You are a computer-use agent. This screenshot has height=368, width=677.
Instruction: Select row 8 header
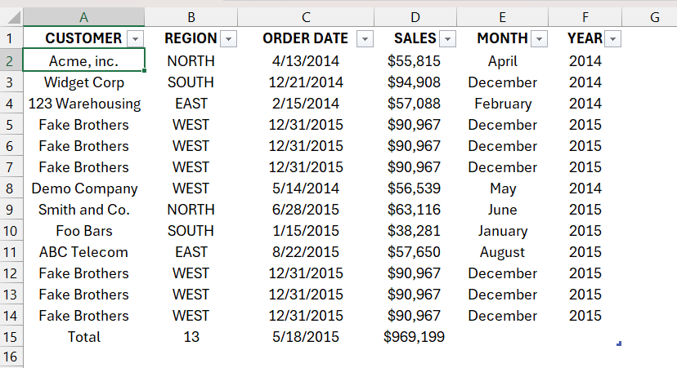[x=11, y=188]
